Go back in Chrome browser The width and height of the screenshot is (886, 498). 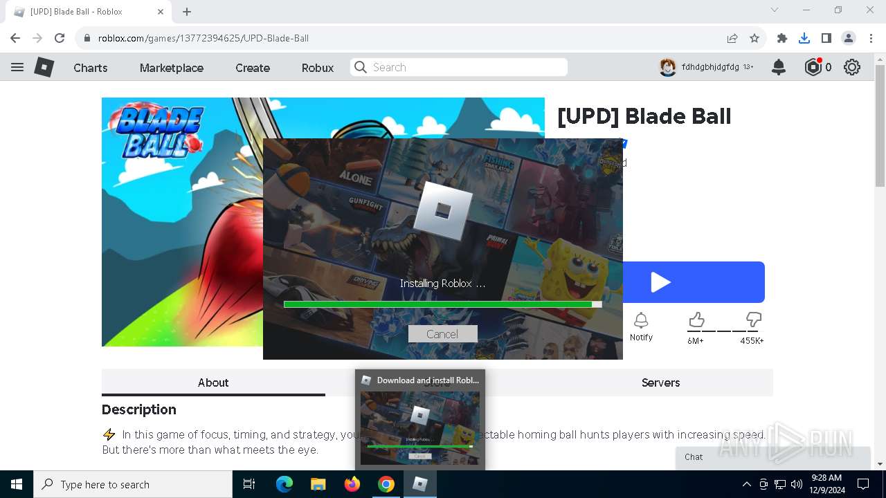point(15,38)
